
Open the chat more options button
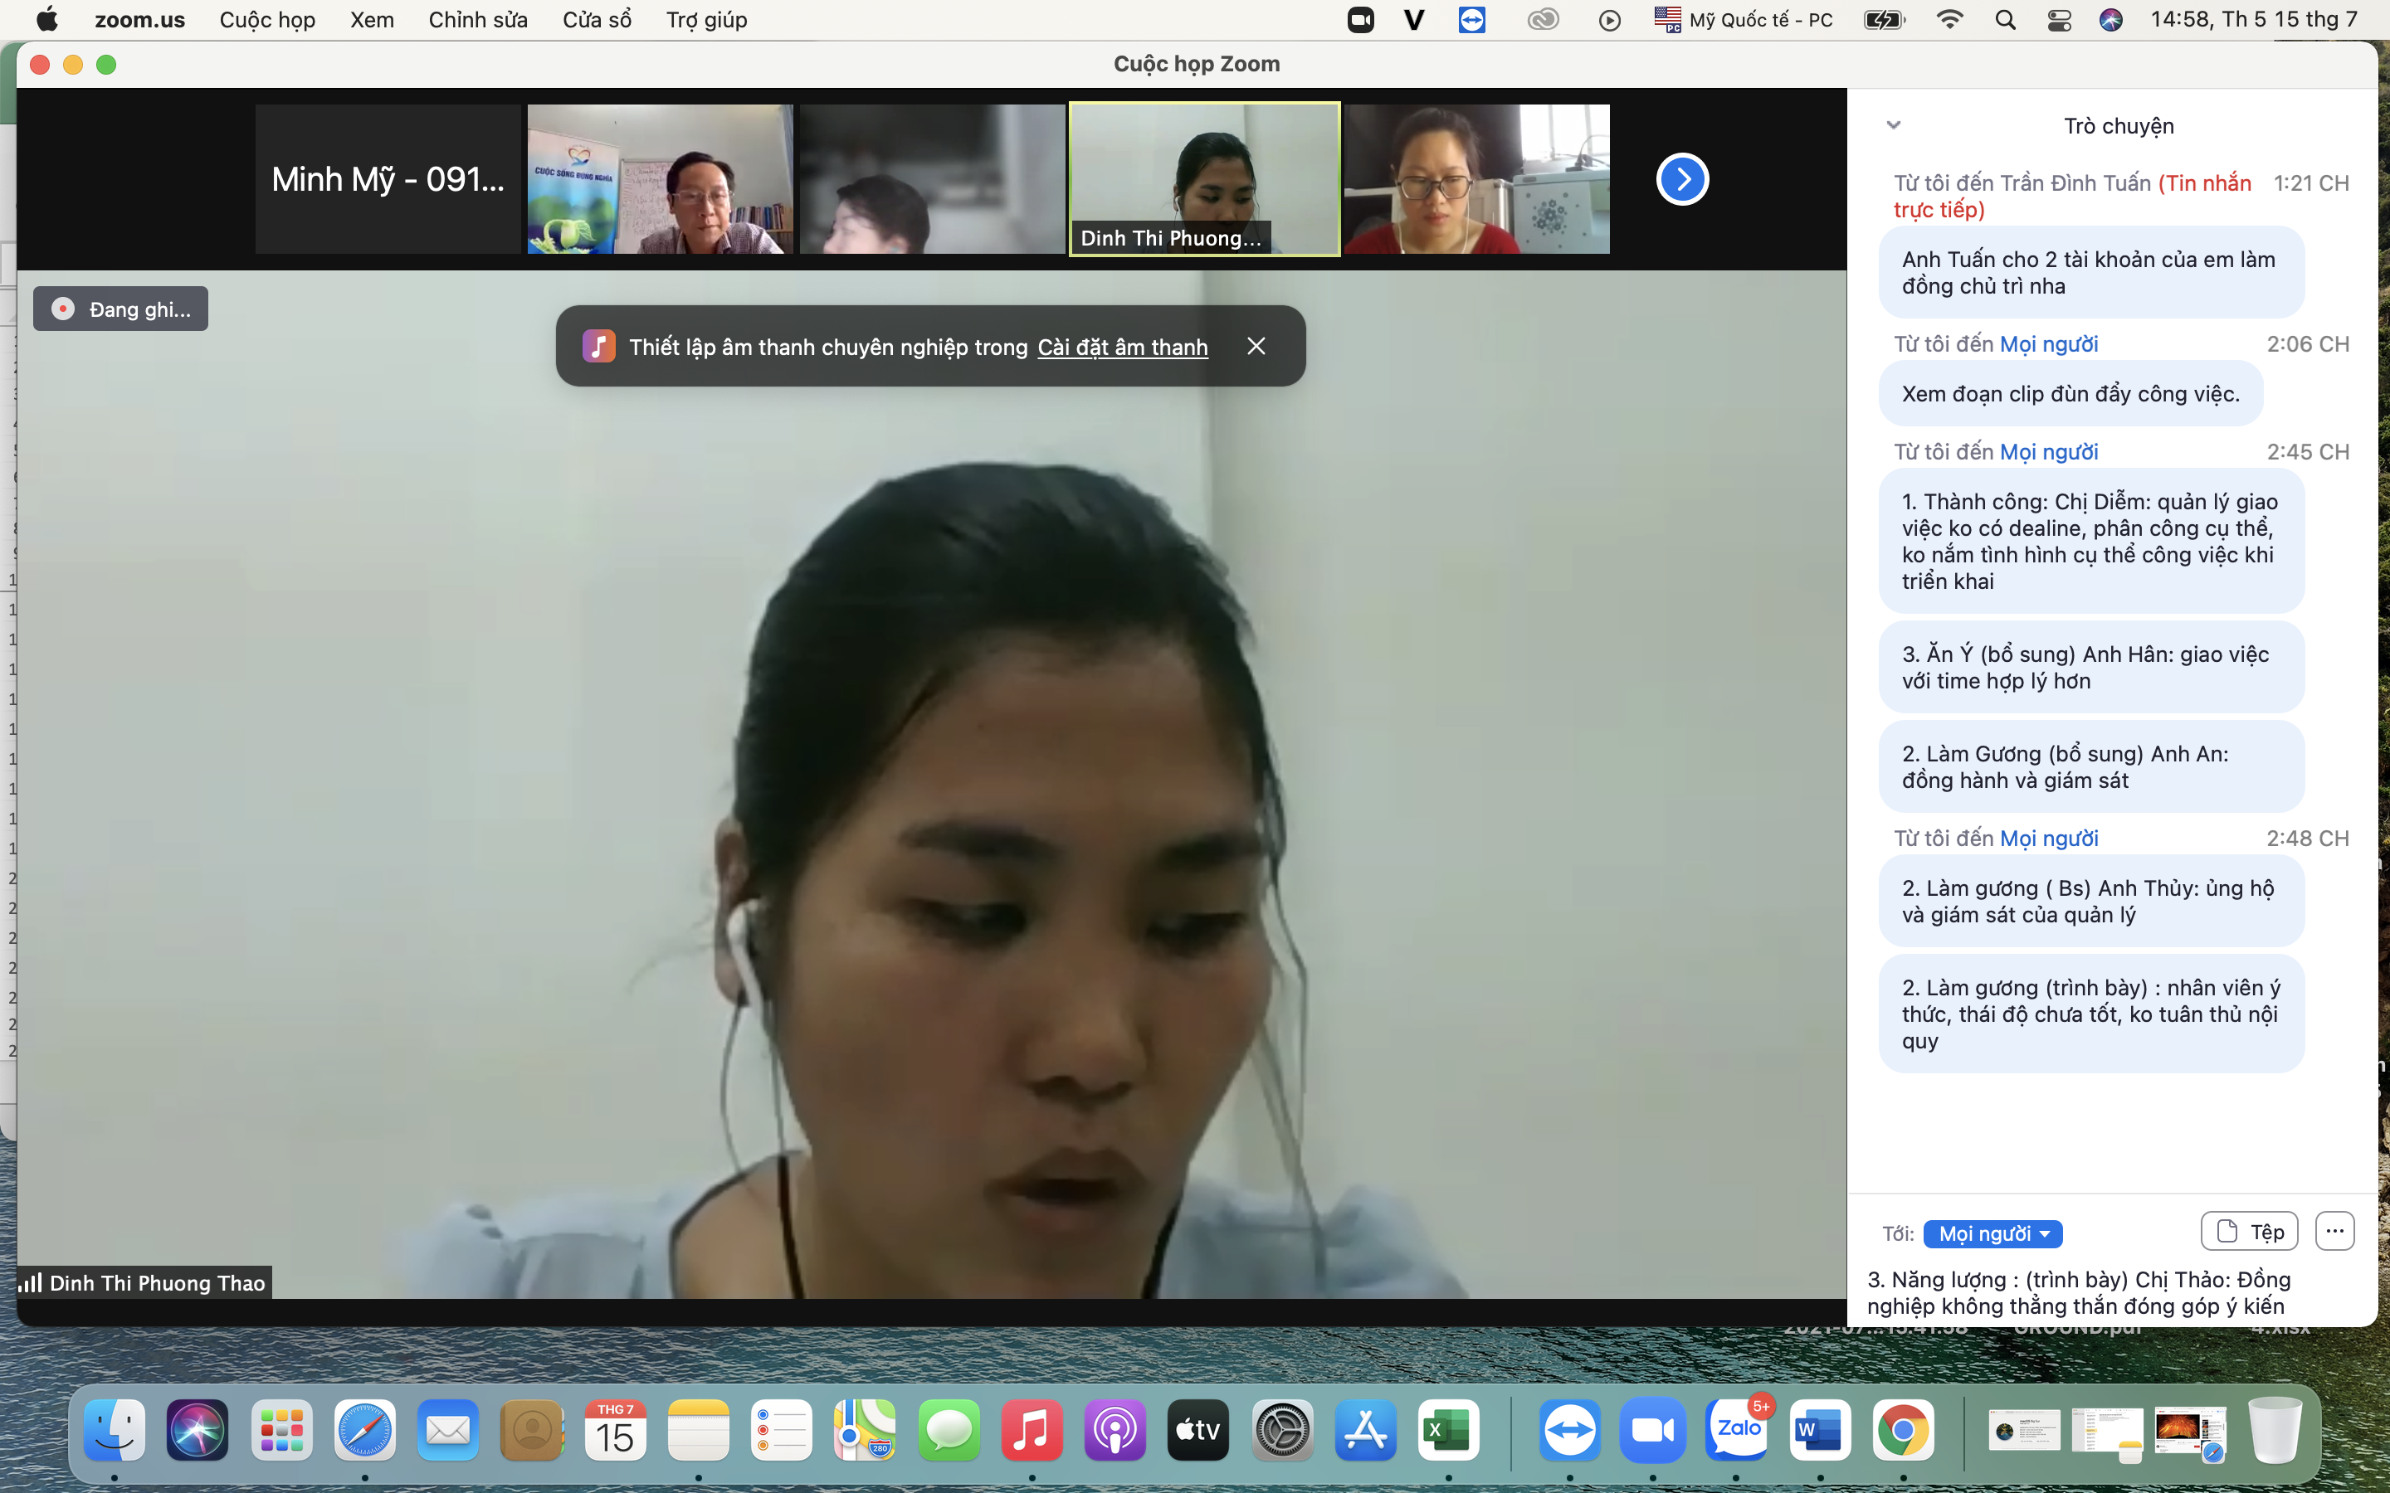coord(2334,1232)
